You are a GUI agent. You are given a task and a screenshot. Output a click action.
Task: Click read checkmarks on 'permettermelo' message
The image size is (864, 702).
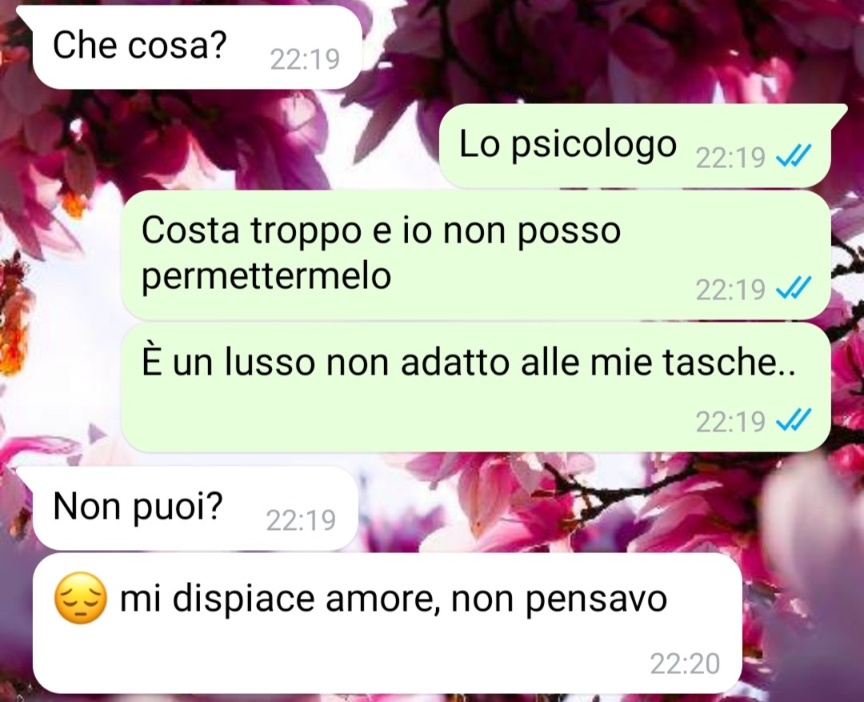tap(794, 288)
